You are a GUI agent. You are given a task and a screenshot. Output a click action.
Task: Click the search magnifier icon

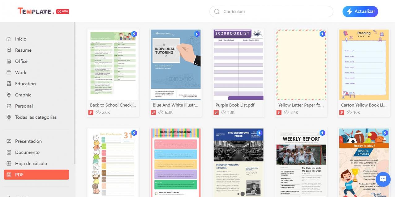[x=217, y=11]
